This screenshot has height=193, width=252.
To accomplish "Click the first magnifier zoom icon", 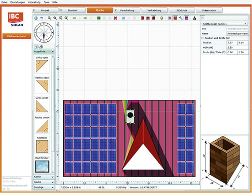I will (49, 18).
